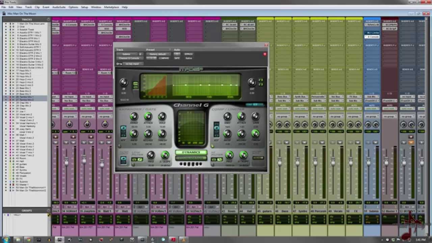Image resolution: width=432 pixels, height=243 pixels.
Task: Click the Comp/Limiter Knee knob
Action: [x=227, y=117]
